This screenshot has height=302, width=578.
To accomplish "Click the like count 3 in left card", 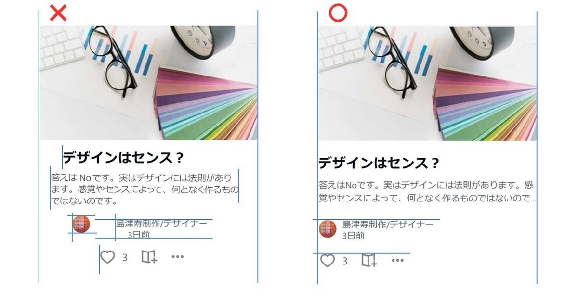I will coord(125,258).
